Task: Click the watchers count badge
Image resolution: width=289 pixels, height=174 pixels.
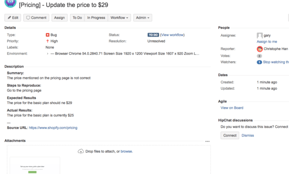Action: [259, 62]
